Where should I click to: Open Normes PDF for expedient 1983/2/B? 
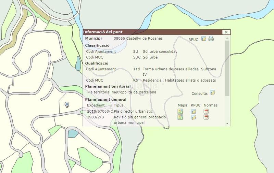coord(206,117)
